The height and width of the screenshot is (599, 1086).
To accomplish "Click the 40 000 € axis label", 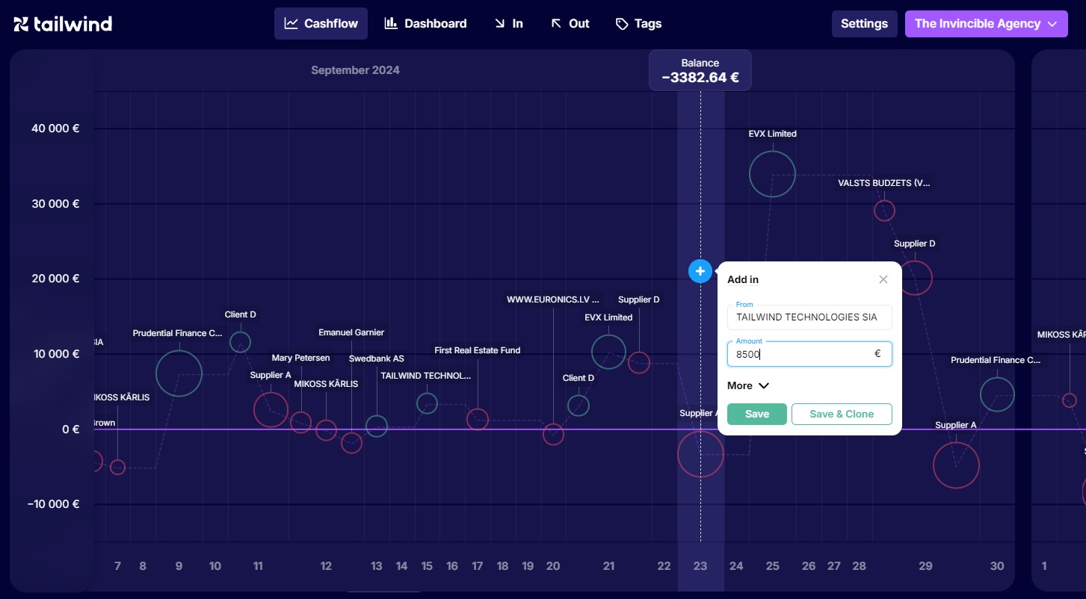I will (55, 128).
